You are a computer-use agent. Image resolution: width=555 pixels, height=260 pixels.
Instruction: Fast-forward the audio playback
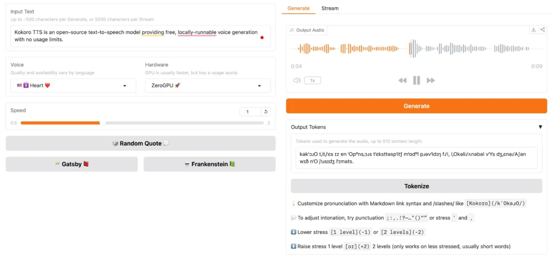(x=431, y=80)
